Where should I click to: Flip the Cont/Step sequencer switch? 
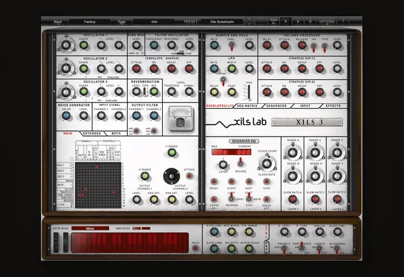[x=249, y=198]
